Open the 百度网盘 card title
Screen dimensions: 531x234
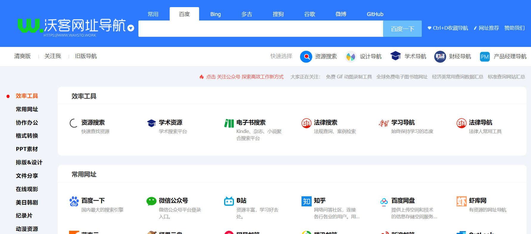point(403,200)
